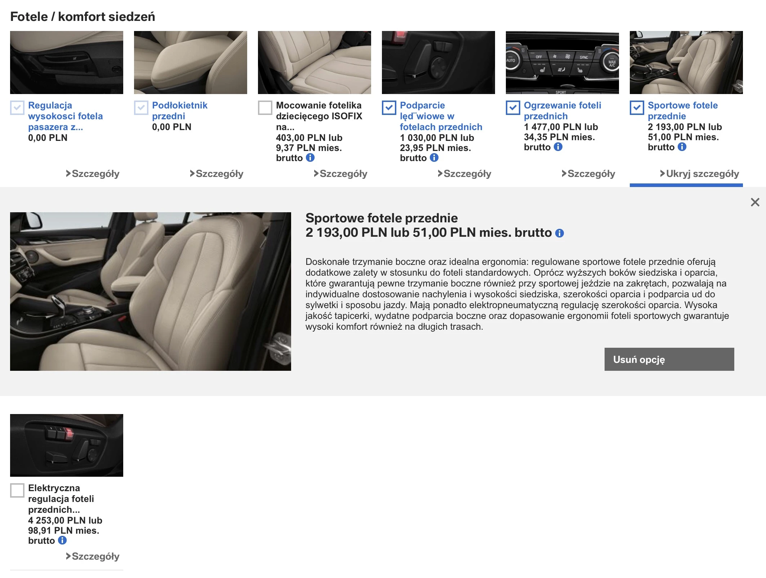
Task: Click info icon under Sportowe fotele przednie card price
Action: 682,147
